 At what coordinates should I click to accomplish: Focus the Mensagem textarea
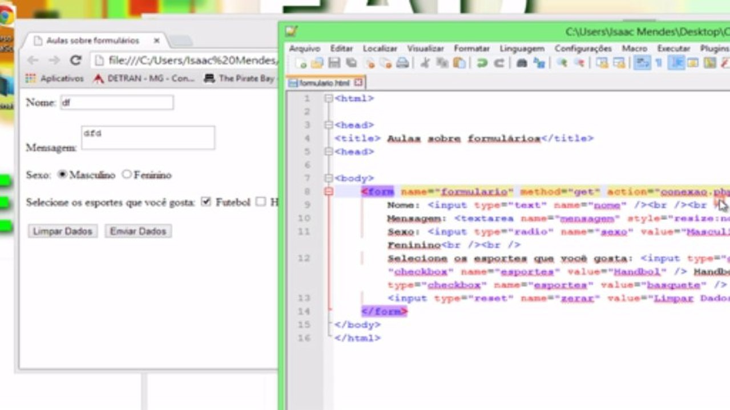pyautogui.click(x=148, y=138)
